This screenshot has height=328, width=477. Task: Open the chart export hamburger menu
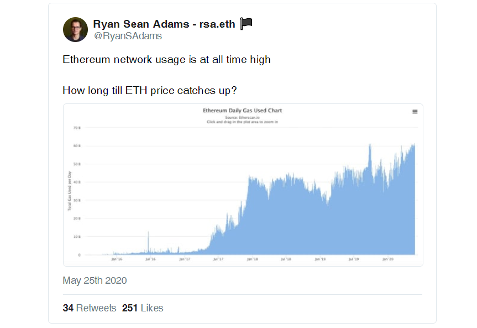coord(415,111)
